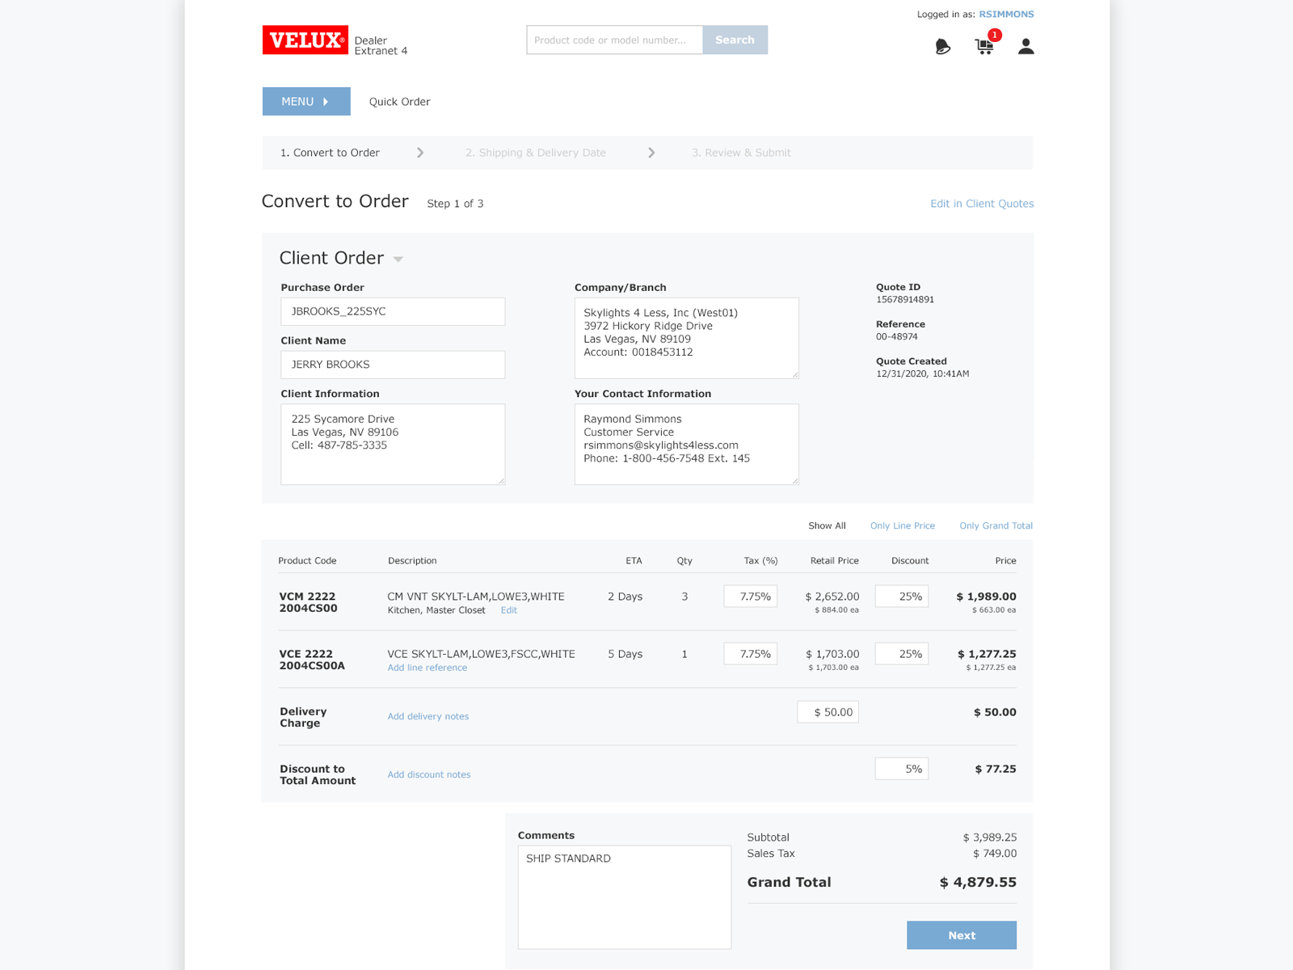Click the arrow after Shipping & Delivery Date
Image resolution: width=1293 pixels, height=970 pixels.
coord(651,153)
